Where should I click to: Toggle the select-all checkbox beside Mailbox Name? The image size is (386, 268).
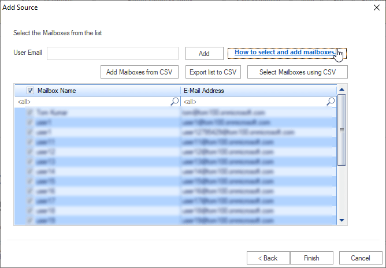coord(30,91)
